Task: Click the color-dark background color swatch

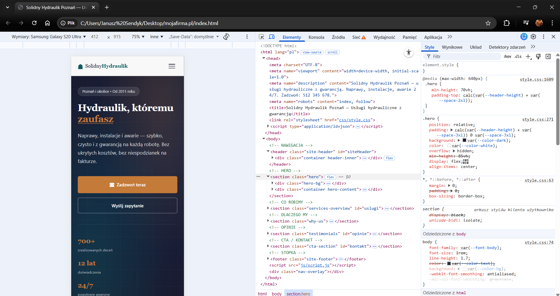Action: (465, 140)
